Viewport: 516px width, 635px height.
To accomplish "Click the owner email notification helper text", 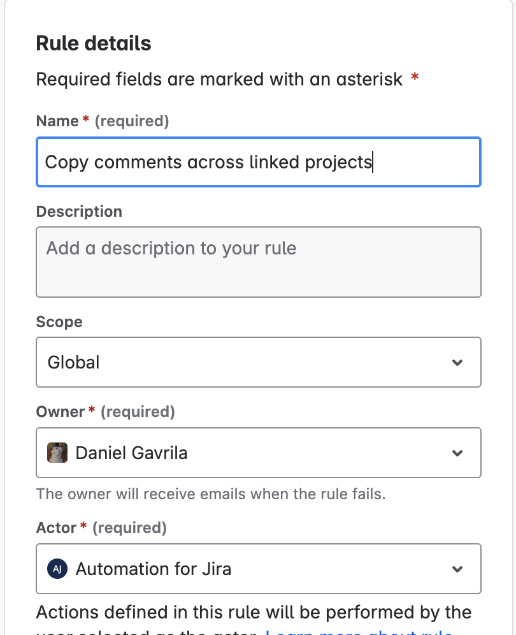I will pyautogui.click(x=211, y=494).
